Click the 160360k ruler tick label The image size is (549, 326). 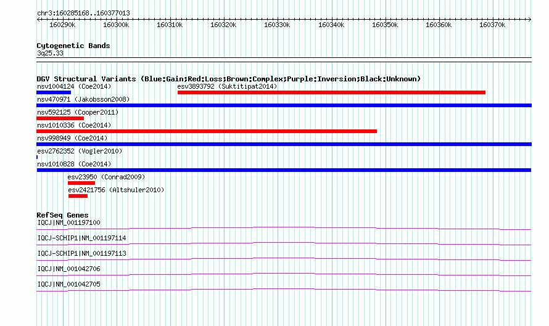439,25
